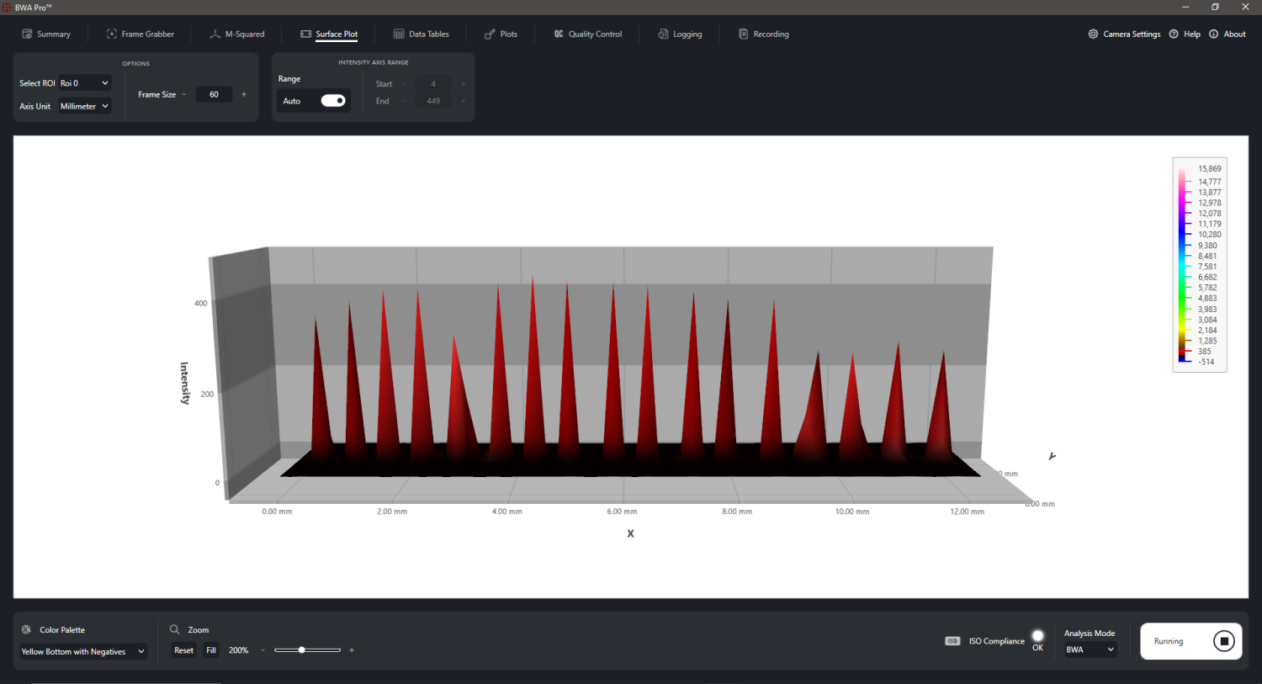This screenshot has width=1262, height=684.
Task: Click the ISO Compliance OK indicator
Action: pyautogui.click(x=1037, y=636)
